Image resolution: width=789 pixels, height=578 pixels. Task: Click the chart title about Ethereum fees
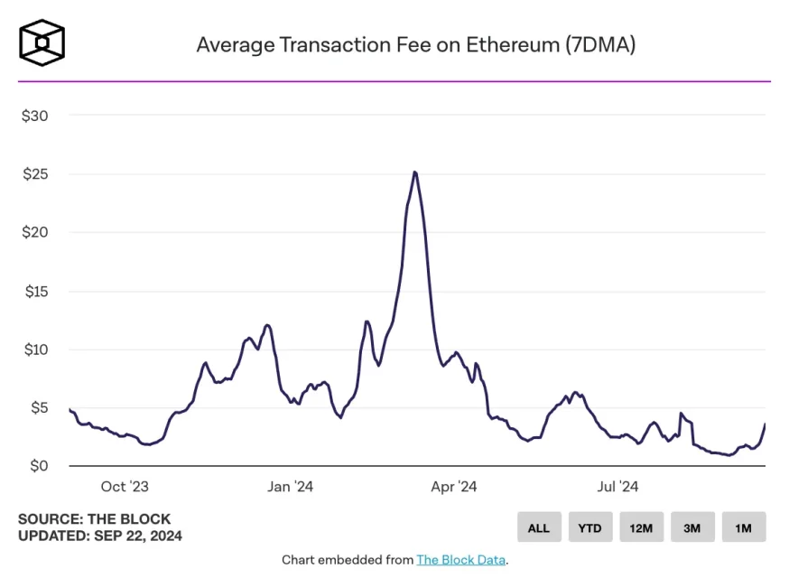point(415,44)
